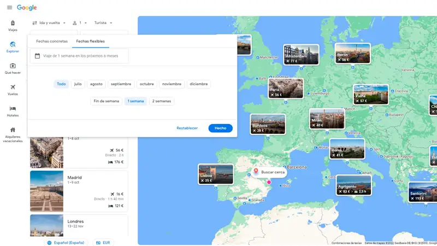The height and width of the screenshot is (246, 437).
Task: Open the passenger count dropdown
Action: tap(80, 23)
